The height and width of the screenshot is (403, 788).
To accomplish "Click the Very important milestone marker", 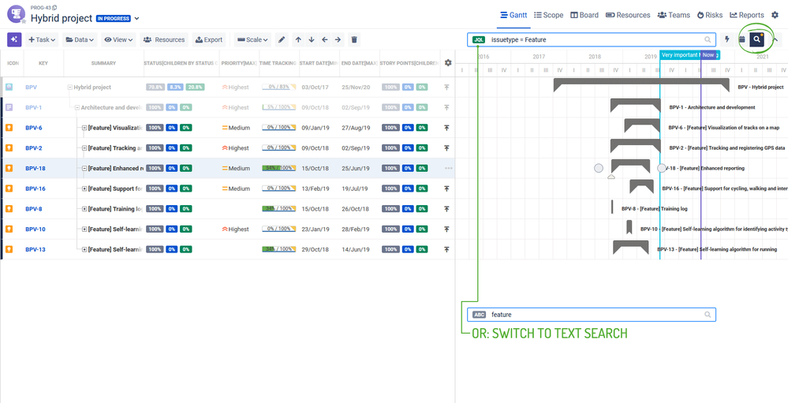I will (x=679, y=54).
